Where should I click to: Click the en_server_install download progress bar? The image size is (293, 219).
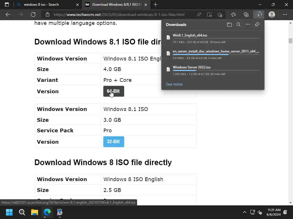216,54
